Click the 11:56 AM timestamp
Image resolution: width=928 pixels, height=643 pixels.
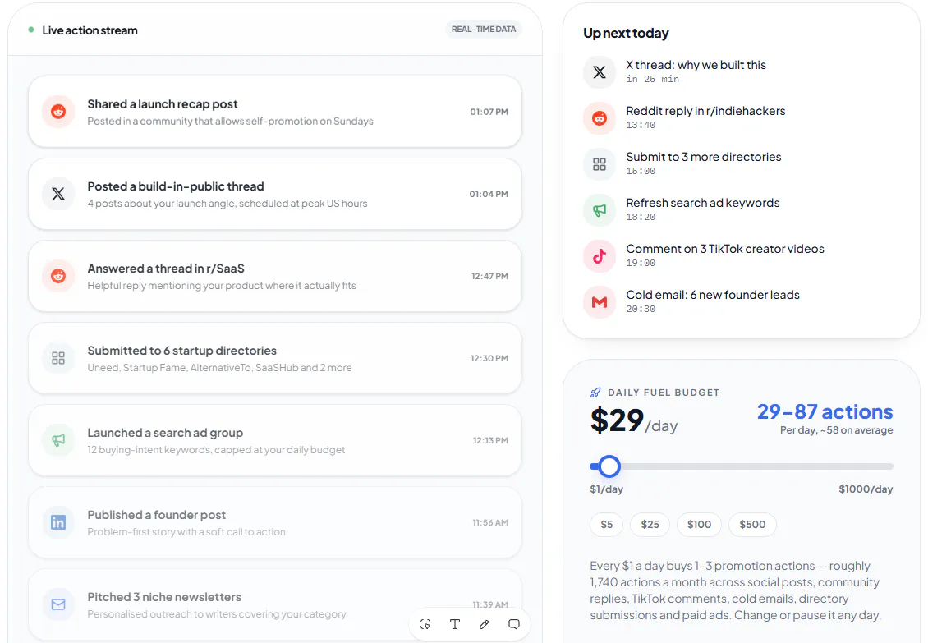[x=490, y=522]
